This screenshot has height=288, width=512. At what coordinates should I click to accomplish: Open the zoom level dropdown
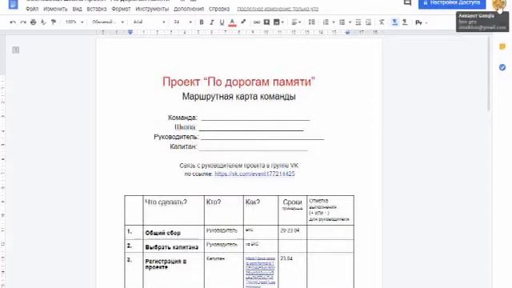pos(74,22)
